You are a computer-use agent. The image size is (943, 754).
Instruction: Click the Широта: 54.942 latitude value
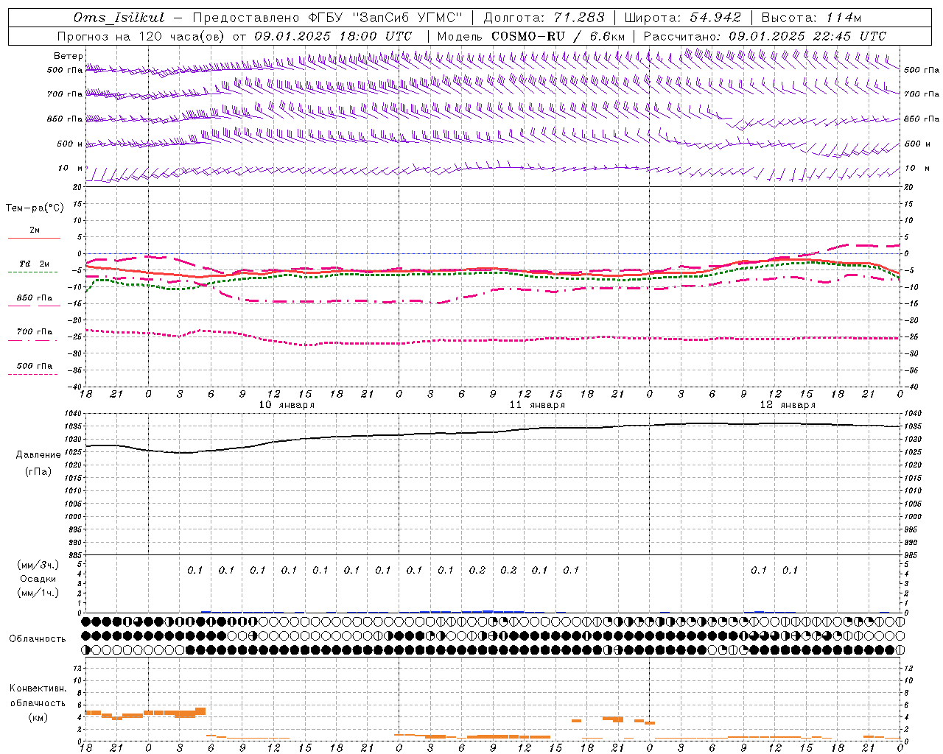(683, 18)
